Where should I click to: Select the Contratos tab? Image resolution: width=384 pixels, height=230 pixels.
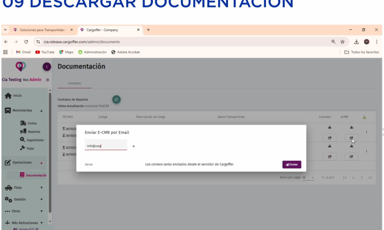pyautogui.click(x=74, y=83)
